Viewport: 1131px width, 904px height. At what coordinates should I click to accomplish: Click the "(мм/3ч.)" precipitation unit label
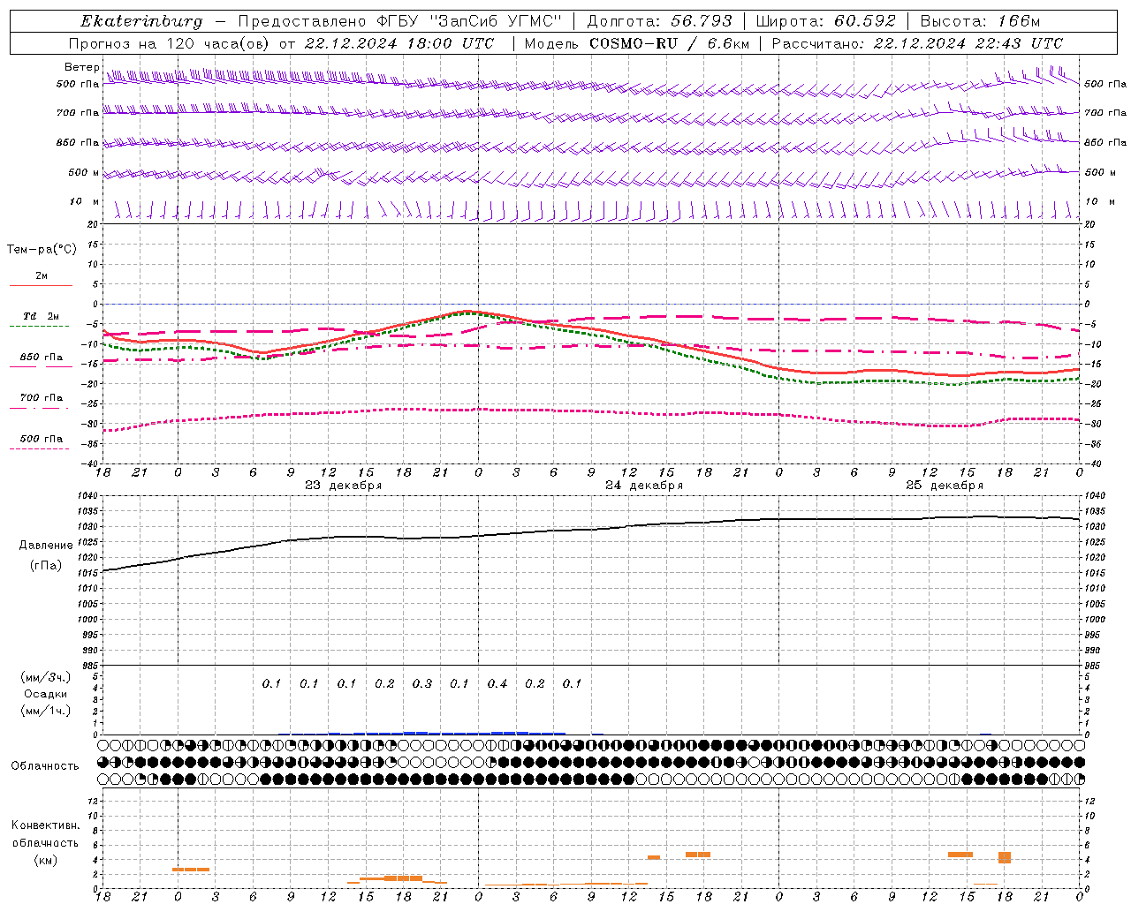coord(46,677)
